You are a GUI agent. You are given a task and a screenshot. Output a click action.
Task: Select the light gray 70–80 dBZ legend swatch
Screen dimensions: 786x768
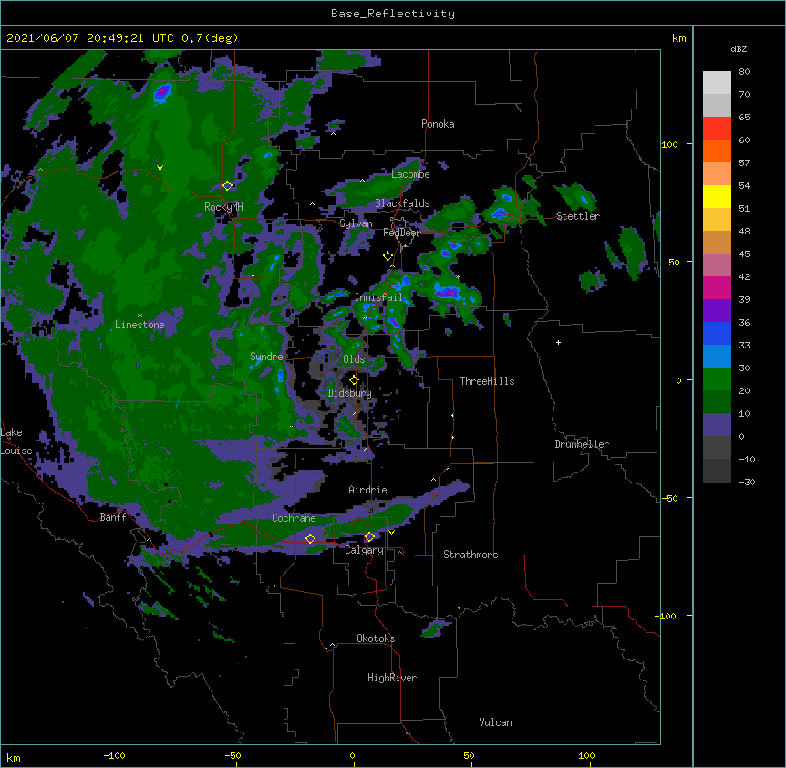[x=717, y=83]
